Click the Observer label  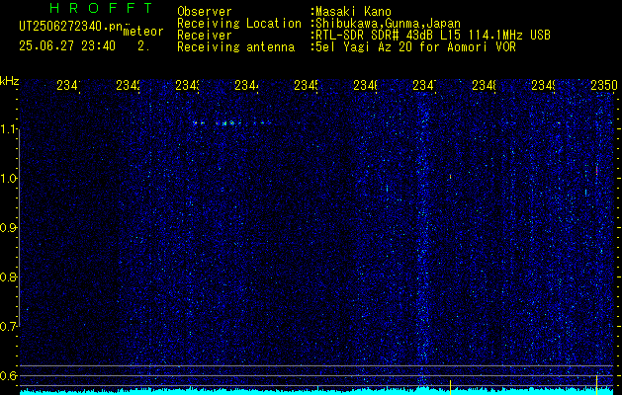[205, 11]
